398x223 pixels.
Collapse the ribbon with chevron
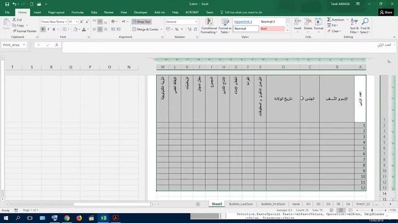tap(394, 37)
